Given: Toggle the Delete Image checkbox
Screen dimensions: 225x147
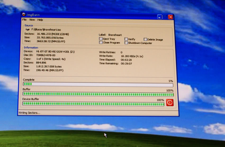Looking at the screenshot, I should click(145, 39).
